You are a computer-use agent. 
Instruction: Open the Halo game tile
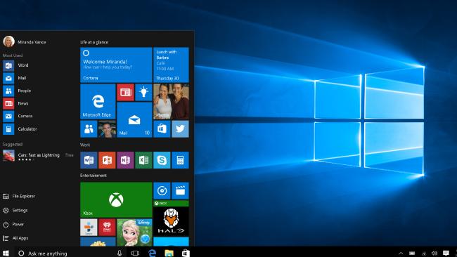(171, 218)
